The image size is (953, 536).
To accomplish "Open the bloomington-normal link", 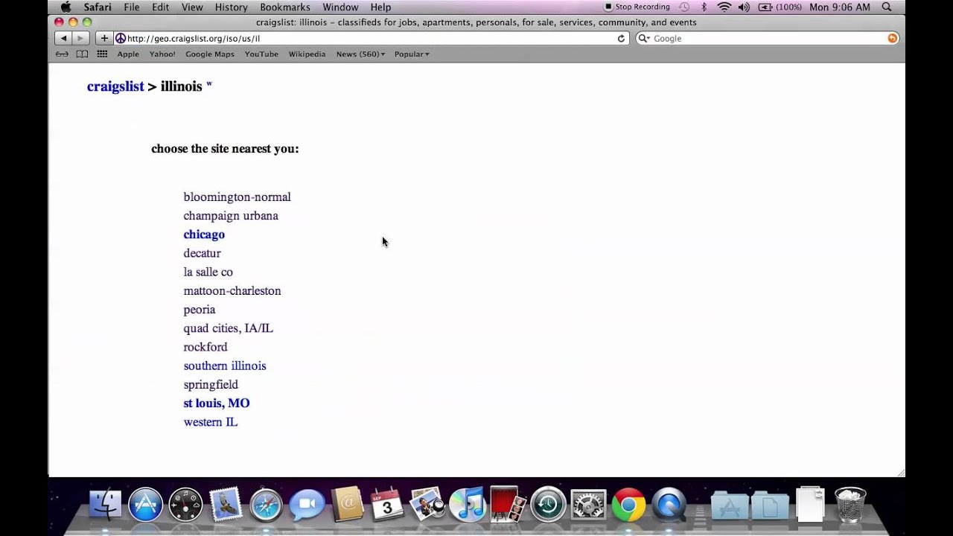I will tap(237, 197).
